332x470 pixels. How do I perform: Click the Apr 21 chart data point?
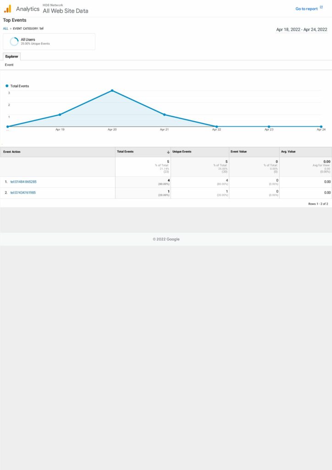point(164,114)
